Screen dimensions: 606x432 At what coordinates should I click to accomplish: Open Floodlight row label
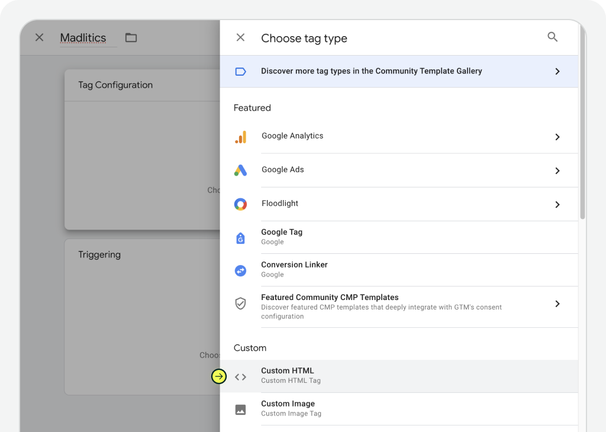[x=280, y=203]
